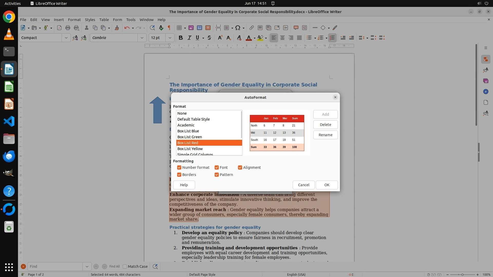The height and width of the screenshot is (277, 493).
Task: Click the Rename button
Action: click(325, 135)
